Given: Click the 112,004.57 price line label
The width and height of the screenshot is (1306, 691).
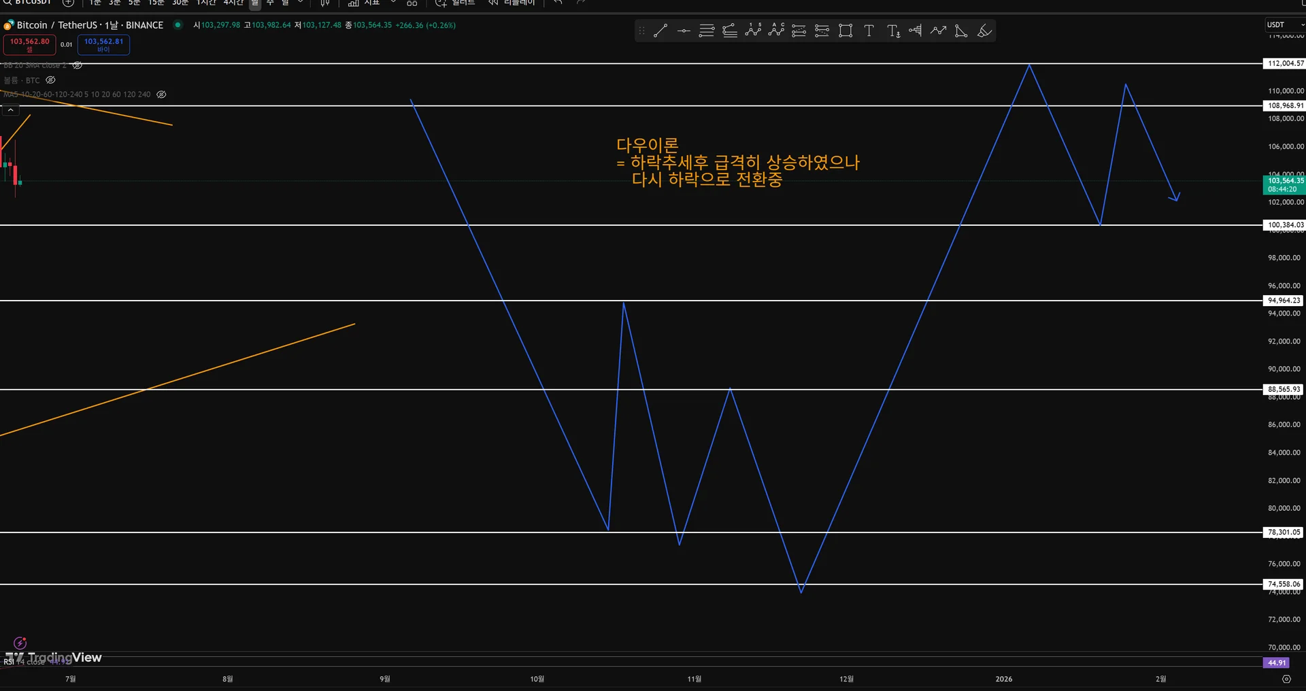Looking at the screenshot, I should point(1285,64).
